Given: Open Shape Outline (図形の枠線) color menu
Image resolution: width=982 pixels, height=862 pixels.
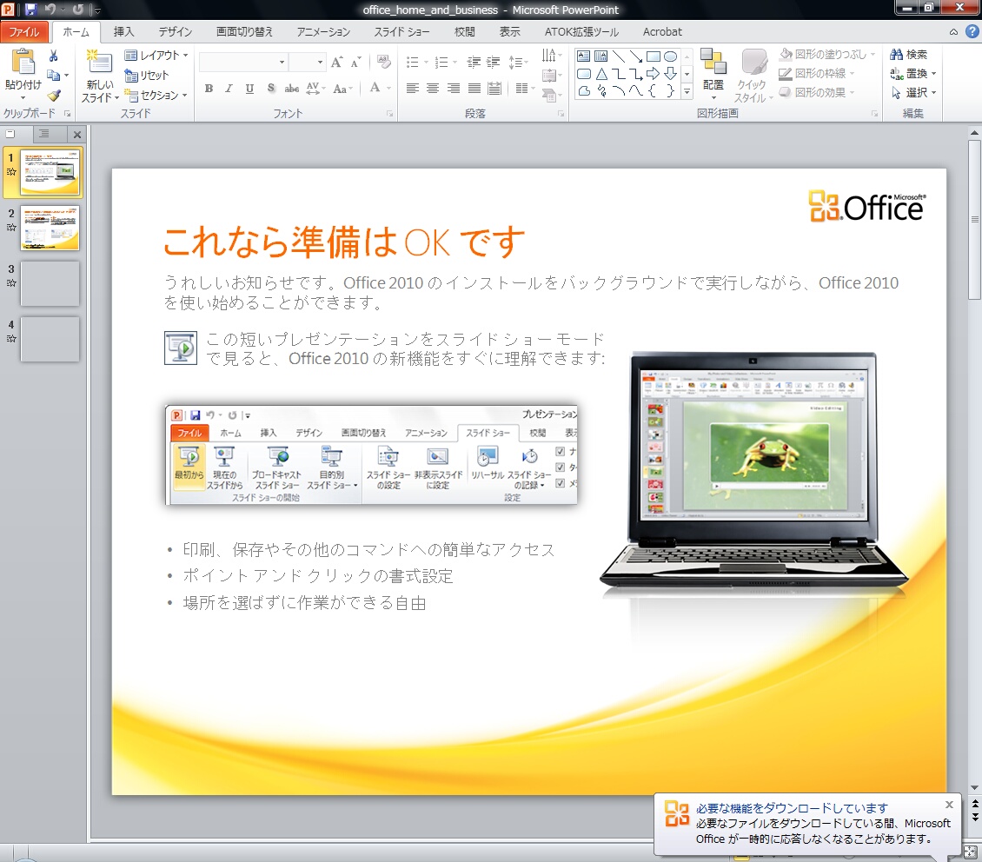Looking at the screenshot, I should [x=817, y=73].
